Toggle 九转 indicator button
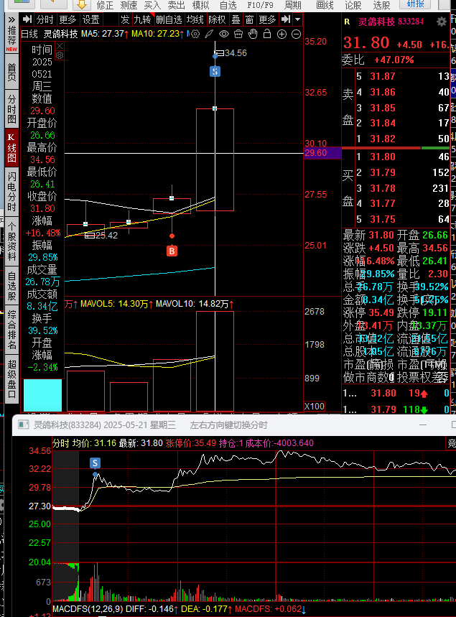 coord(142,19)
